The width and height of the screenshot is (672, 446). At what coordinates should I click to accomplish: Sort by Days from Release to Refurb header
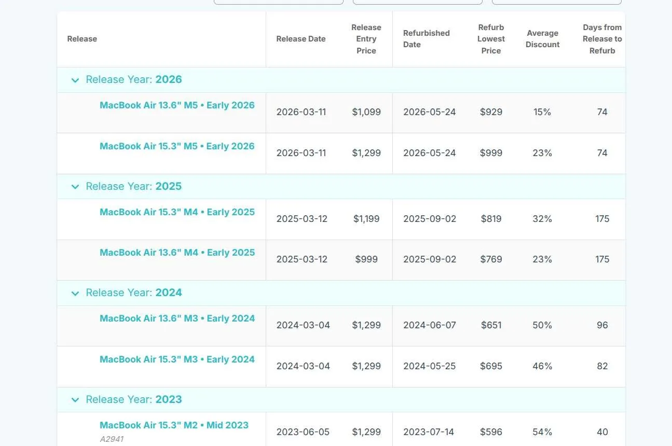click(x=602, y=39)
